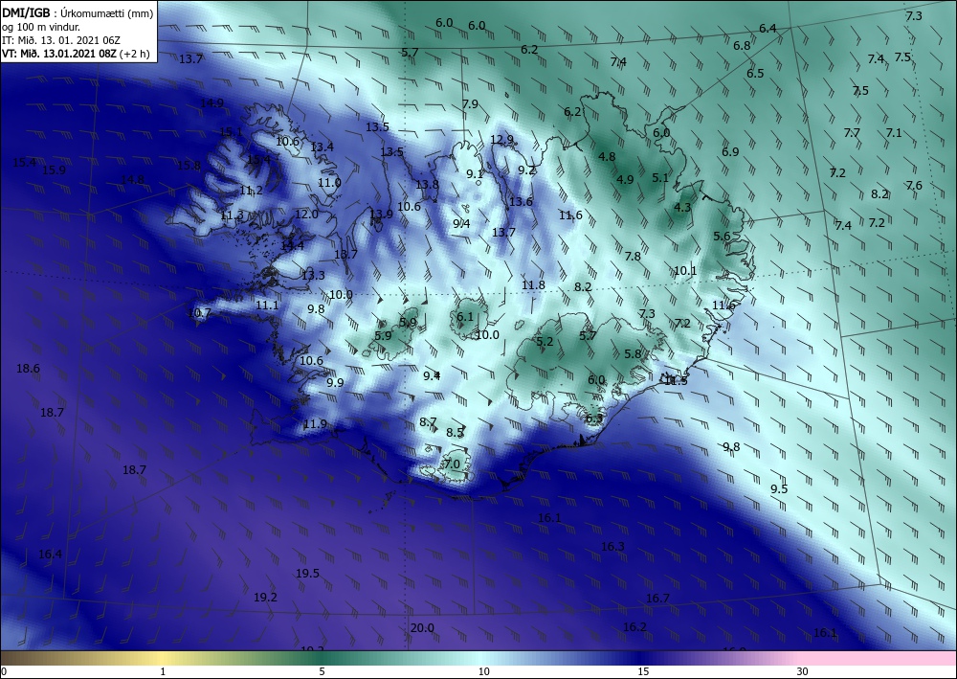This screenshot has width=957, height=679.
Task: Click the 'IT: Mið. 13. 01. 2021 06Z' line
Action: 61,40
